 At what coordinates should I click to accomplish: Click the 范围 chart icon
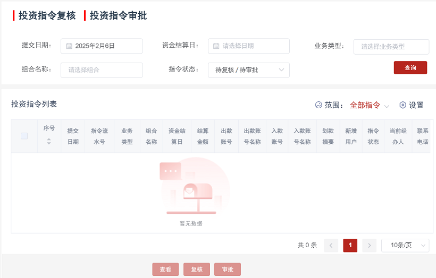pyautogui.click(x=318, y=105)
